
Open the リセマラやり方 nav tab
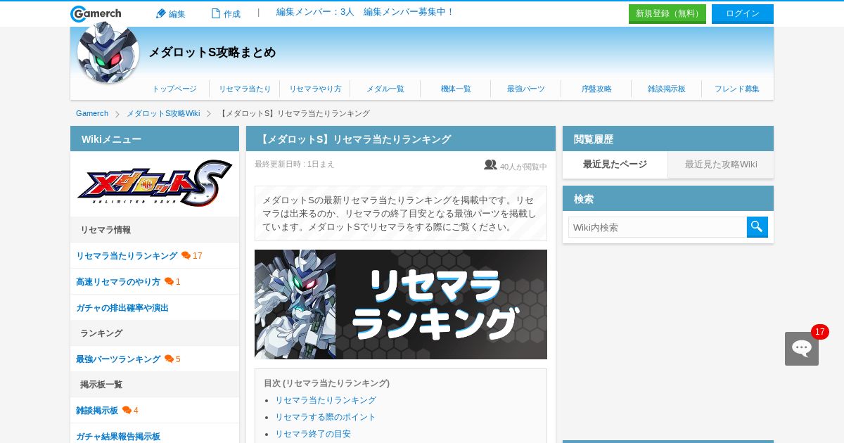pyautogui.click(x=315, y=89)
